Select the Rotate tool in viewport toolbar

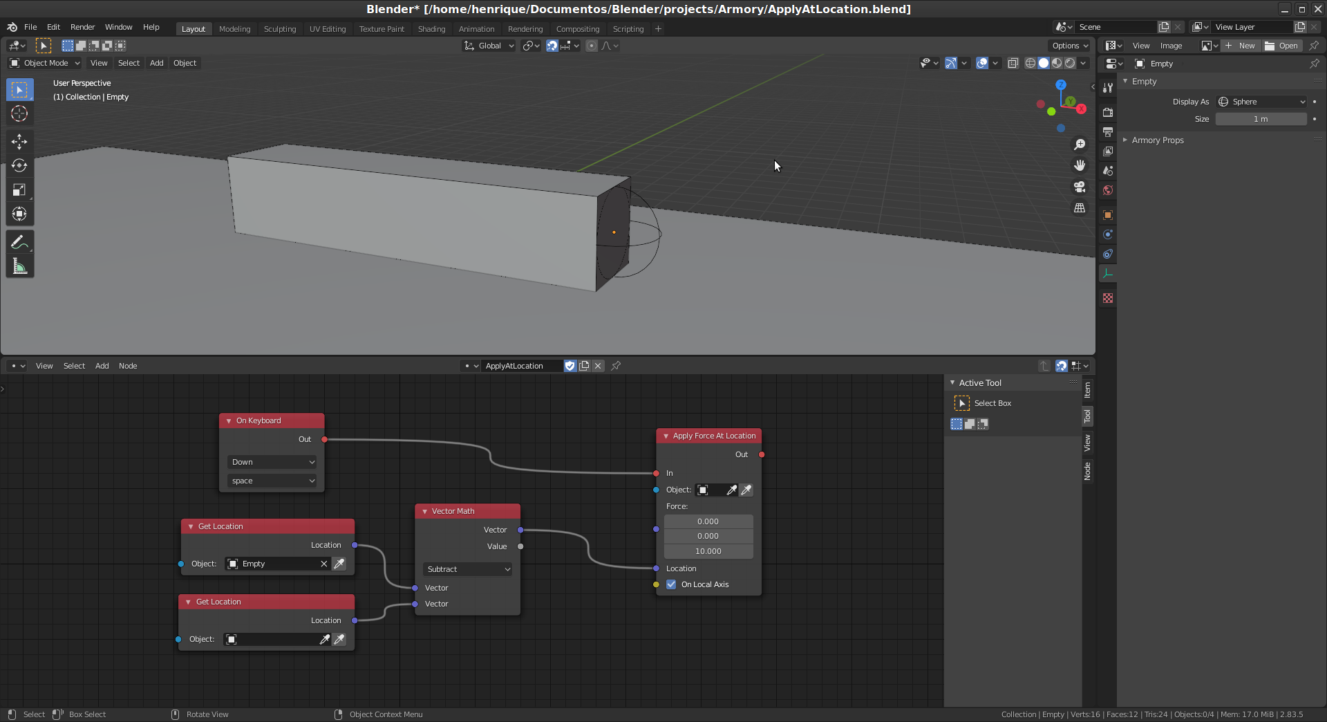(x=19, y=166)
